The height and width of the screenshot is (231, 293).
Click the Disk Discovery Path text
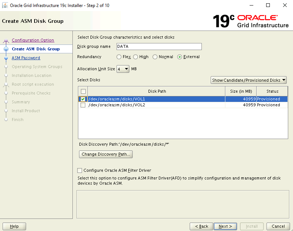click(124, 144)
